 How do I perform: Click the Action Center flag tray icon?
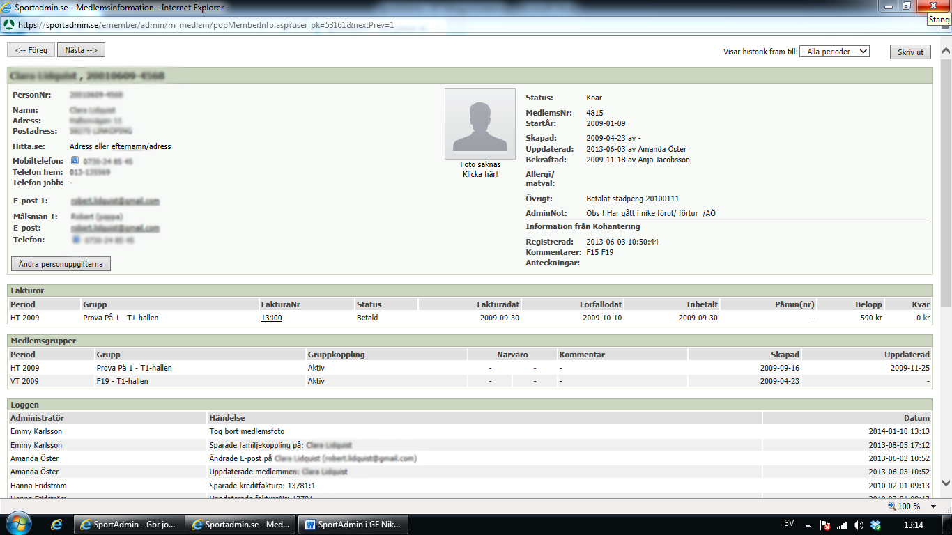click(x=825, y=525)
